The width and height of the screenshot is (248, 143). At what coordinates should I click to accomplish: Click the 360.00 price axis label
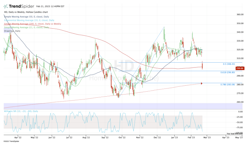[240, 15]
